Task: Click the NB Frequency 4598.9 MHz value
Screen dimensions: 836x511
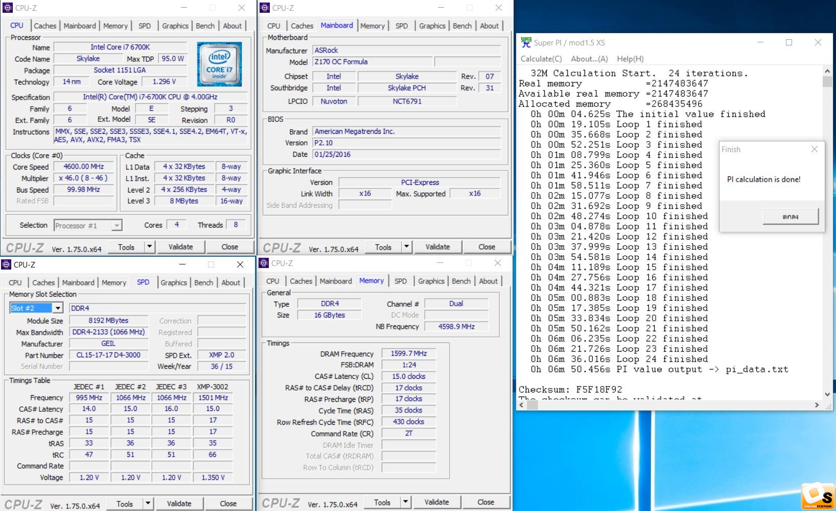Action: tap(456, 326)
